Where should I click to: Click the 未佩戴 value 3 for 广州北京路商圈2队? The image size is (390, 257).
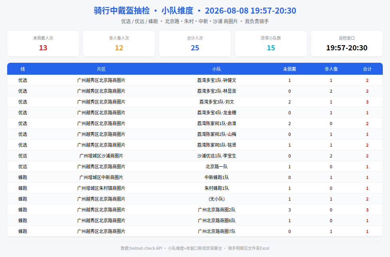point(290,210)
